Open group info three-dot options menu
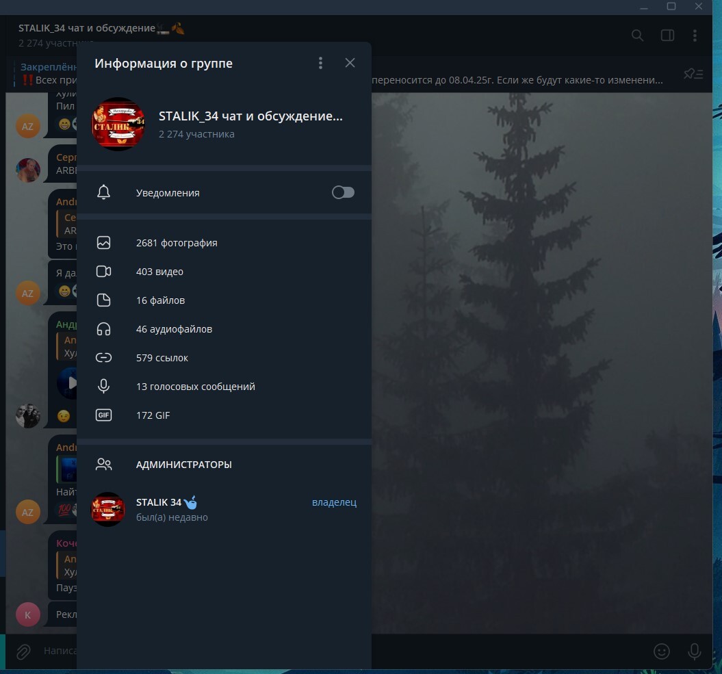Screen dimensions: 722x674 pyautogui.click(x=320, y=63)
